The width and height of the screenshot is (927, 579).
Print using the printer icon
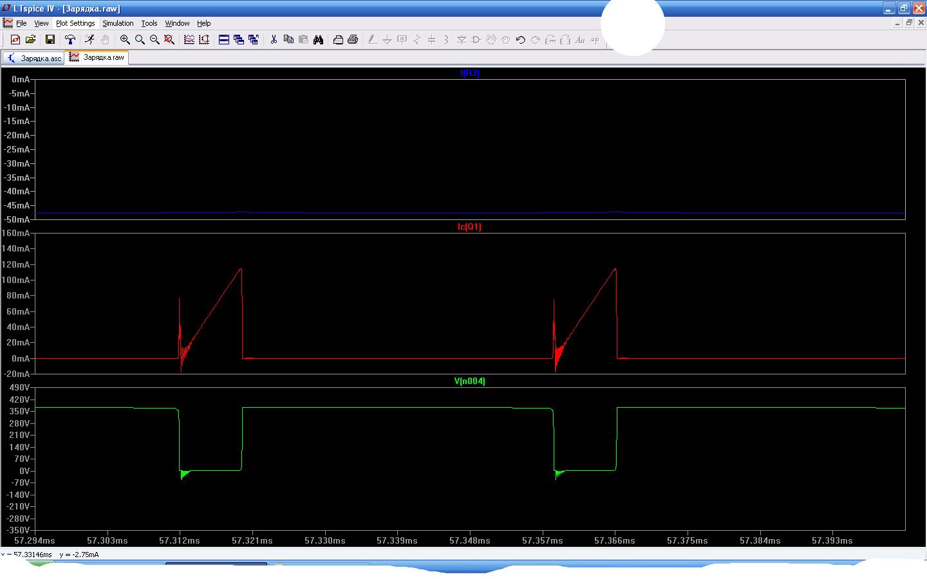(353, 40)
